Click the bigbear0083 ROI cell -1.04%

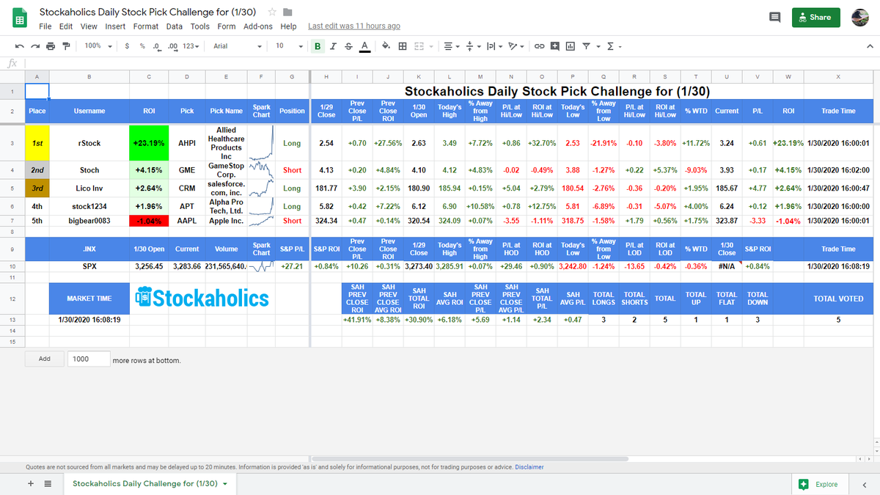point(149,220)
